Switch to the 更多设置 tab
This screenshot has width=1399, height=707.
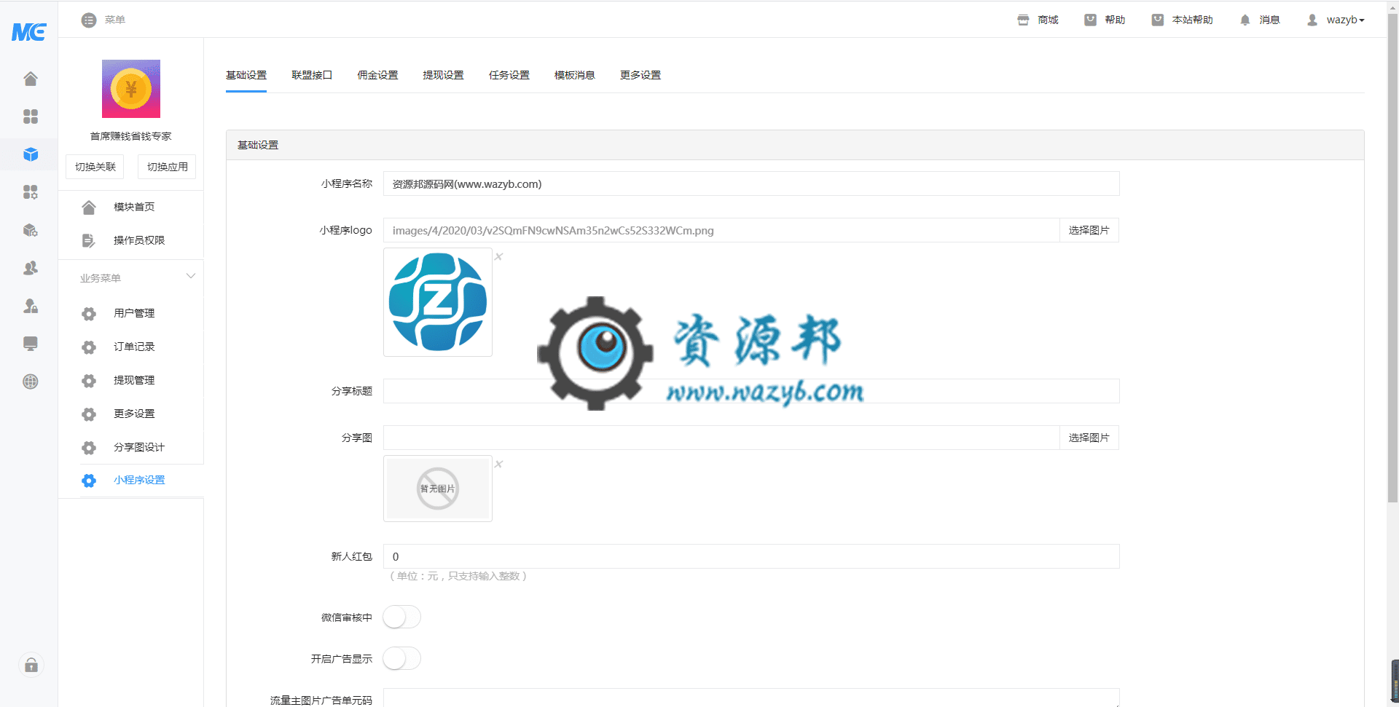point(640,75)
